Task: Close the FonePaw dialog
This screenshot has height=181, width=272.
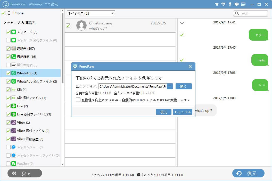Action: 190,66
